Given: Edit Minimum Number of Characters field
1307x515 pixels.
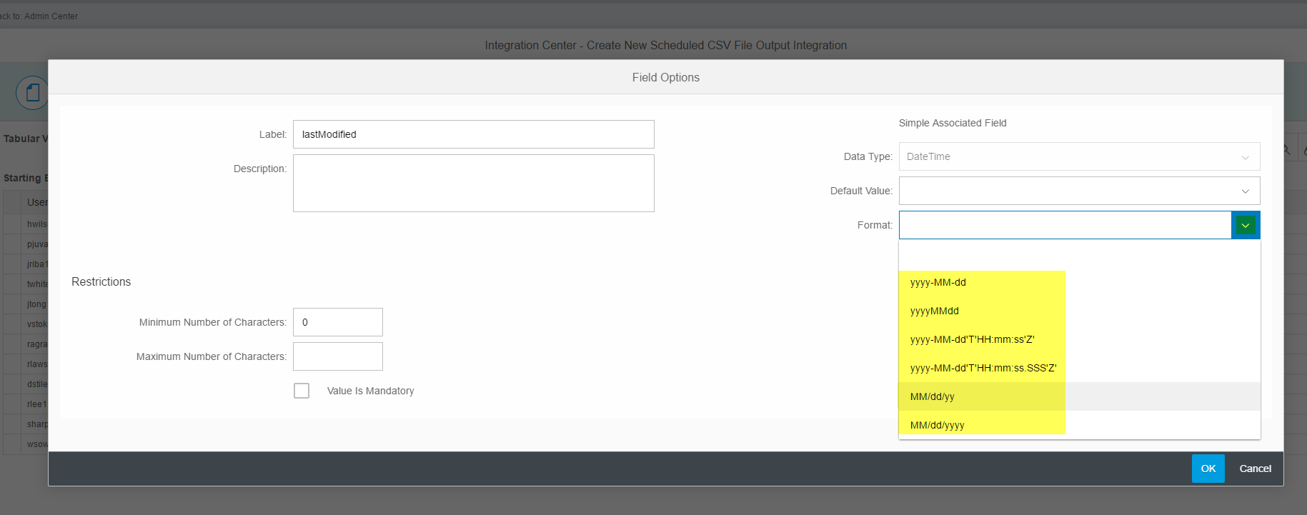Looking at the screenshot, I should coord(337,322).
